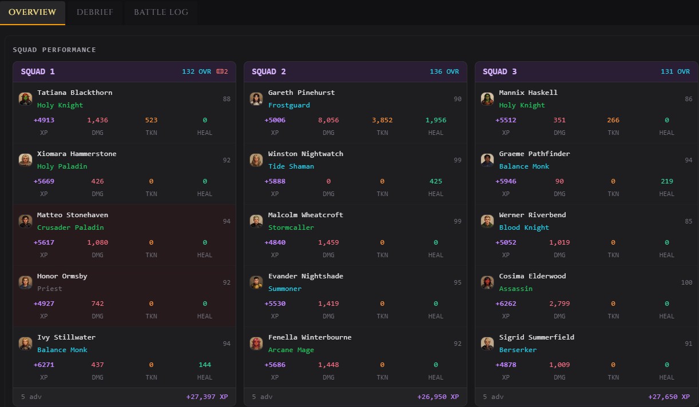
Task: Click the Squad 2 header title
Action: click(x=268, y=71)
